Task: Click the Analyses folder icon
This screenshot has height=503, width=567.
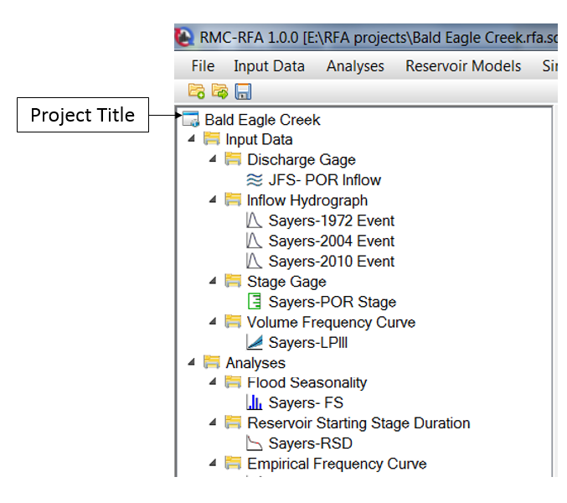Action: pos(212,362)
